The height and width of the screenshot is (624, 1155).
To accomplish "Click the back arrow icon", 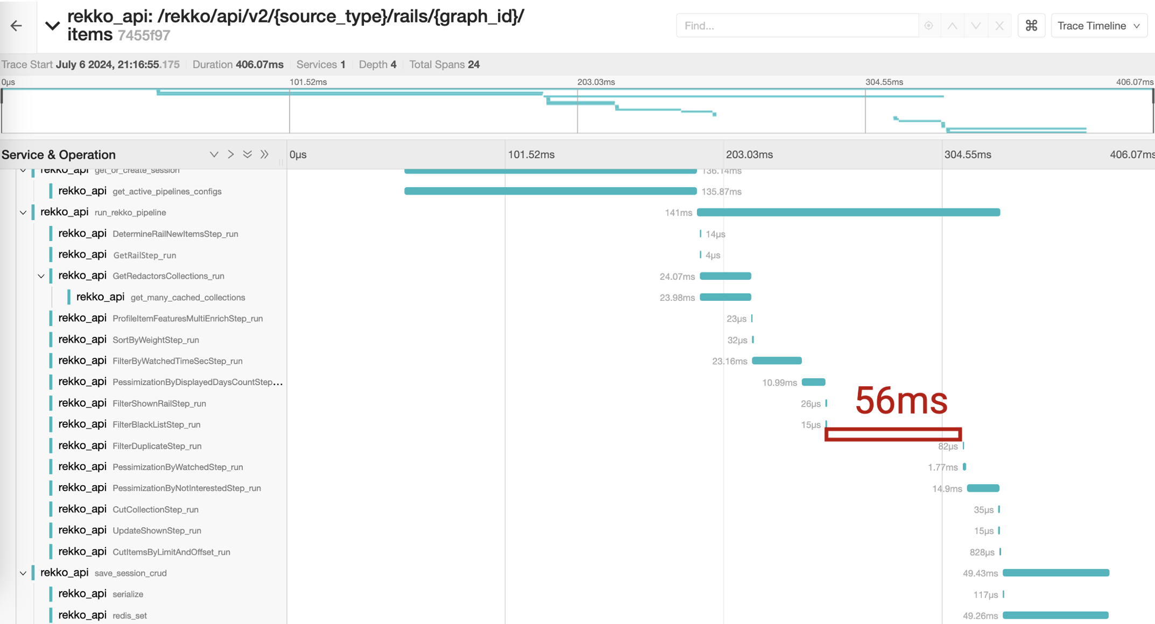I will pyautogui.click(x=16, y=25).
